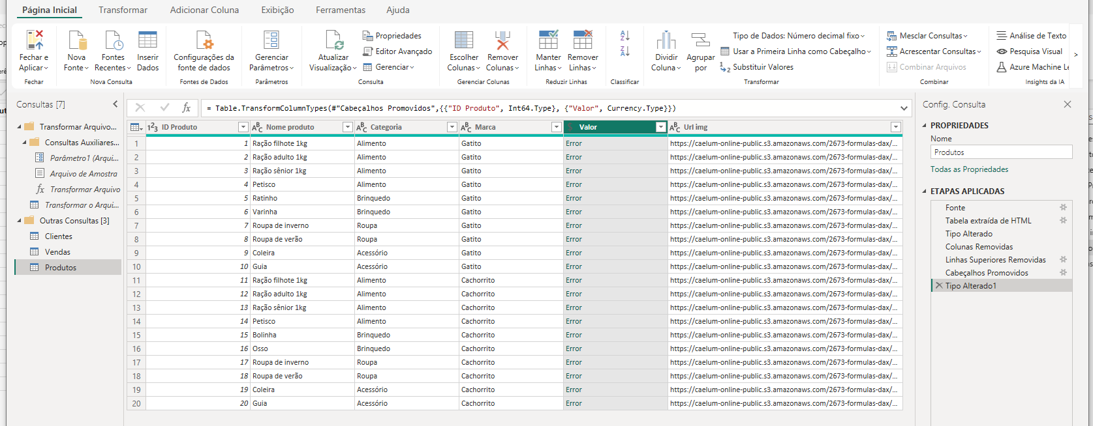Delete the Tipo Alterado1 step
Image resolution: width=1093 pixels, height=426 pixels.
pos(938,285)
